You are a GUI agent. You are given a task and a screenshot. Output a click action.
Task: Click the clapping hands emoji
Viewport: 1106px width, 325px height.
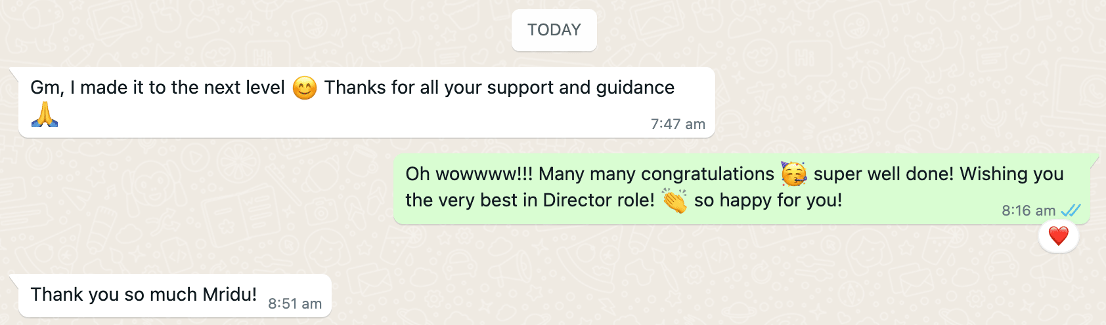pos(675,201)
